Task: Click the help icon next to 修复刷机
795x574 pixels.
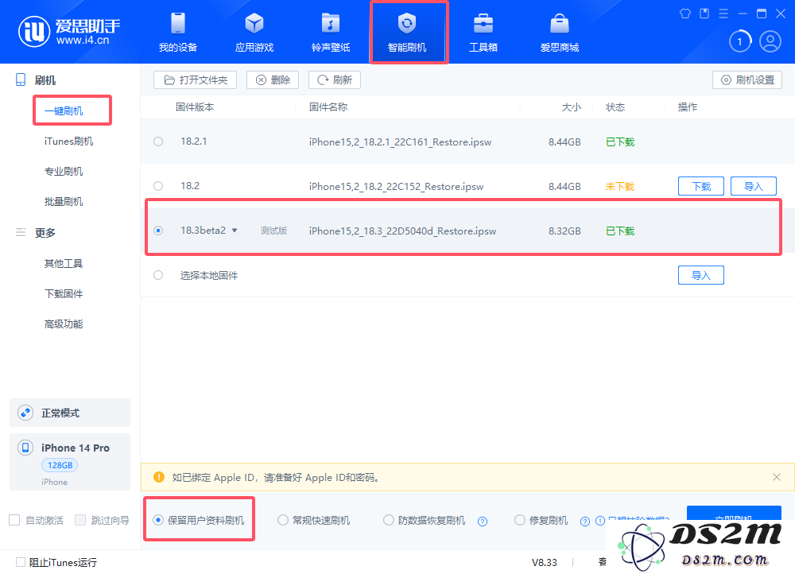Action: point(585,522)
